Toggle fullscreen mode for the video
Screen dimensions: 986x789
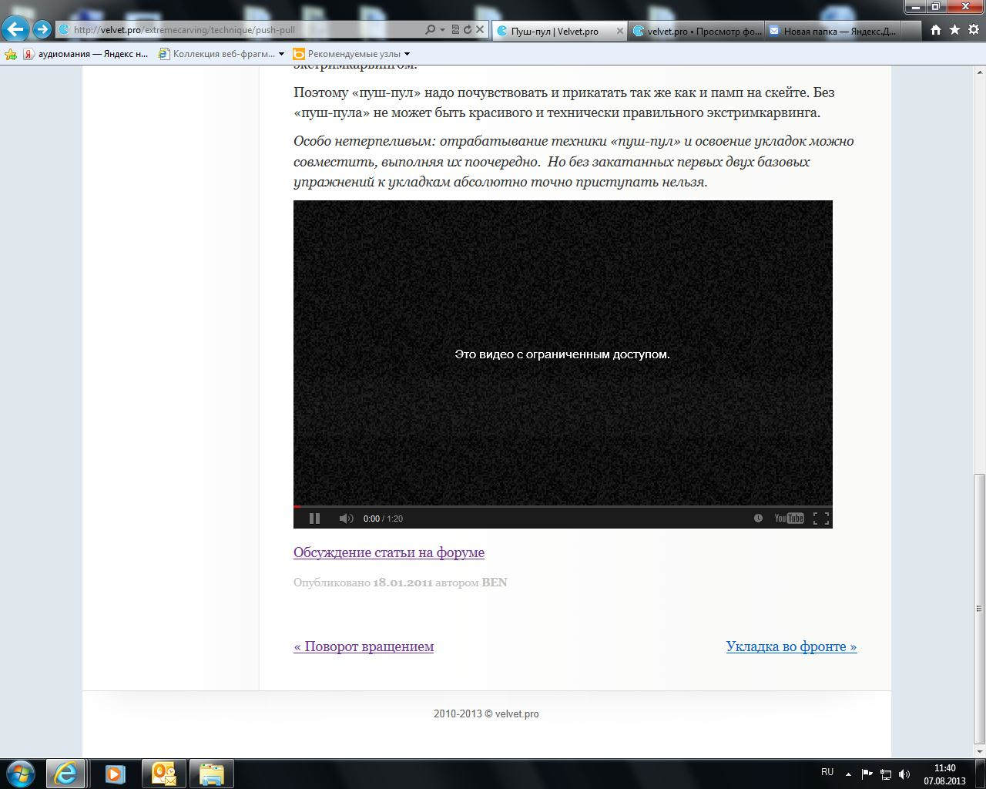click(x=821, y=519)
